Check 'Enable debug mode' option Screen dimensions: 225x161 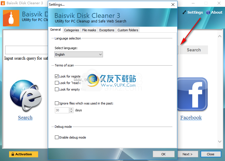[57, 137]
